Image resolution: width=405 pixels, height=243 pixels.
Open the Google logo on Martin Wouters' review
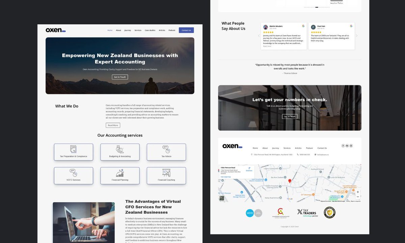pos(304,26)
